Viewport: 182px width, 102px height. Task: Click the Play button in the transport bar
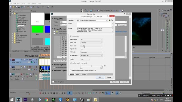tap(49, 93)
